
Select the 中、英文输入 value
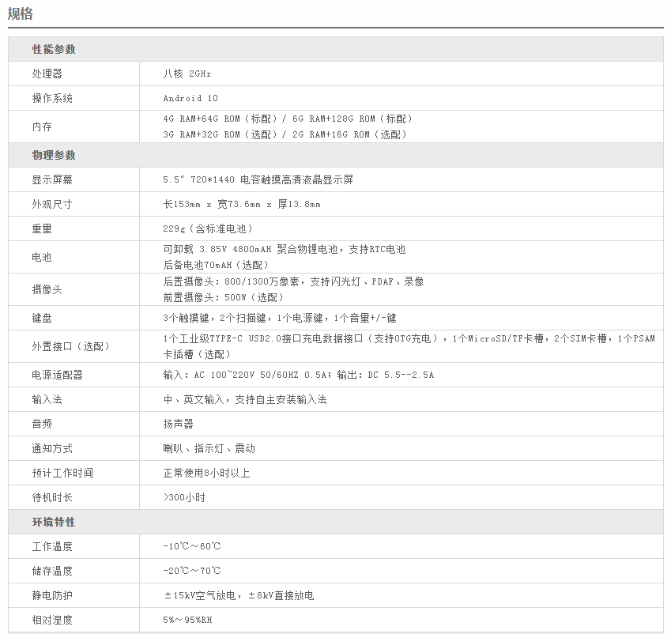pyautogui.click(x=245, y=399)
